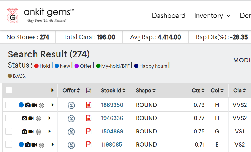Click the video icon for stock 1946336
Screen dimensions: 251x152
click(31, 118)
